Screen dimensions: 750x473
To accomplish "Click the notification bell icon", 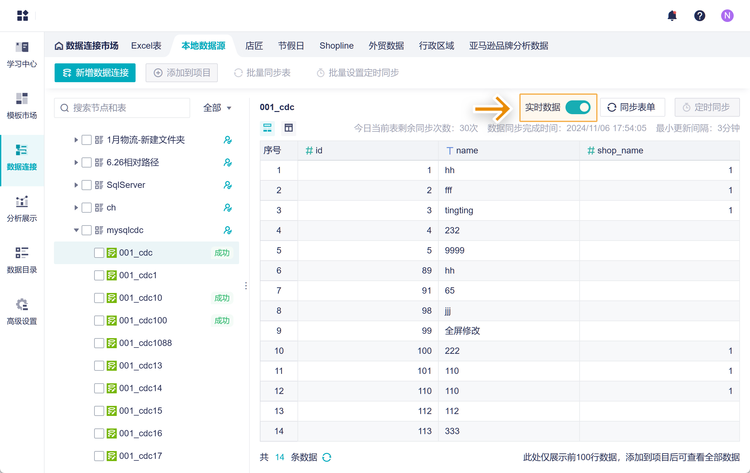I will pos(672,15).
